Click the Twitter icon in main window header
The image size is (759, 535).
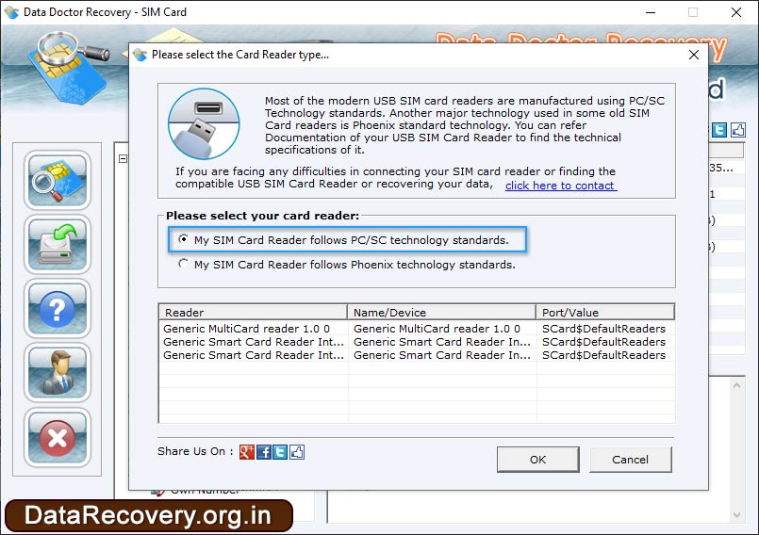pos(719,130)
